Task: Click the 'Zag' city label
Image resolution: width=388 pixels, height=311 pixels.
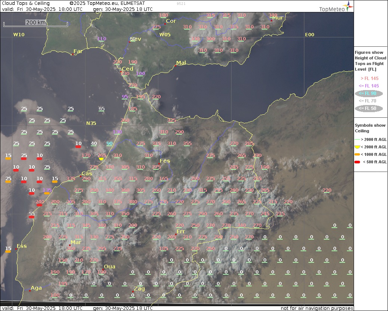Action: click(x=139, y=289)
